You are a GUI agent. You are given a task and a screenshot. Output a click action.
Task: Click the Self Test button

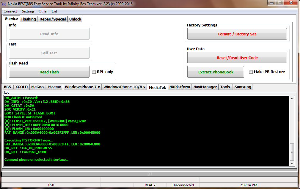49,53
